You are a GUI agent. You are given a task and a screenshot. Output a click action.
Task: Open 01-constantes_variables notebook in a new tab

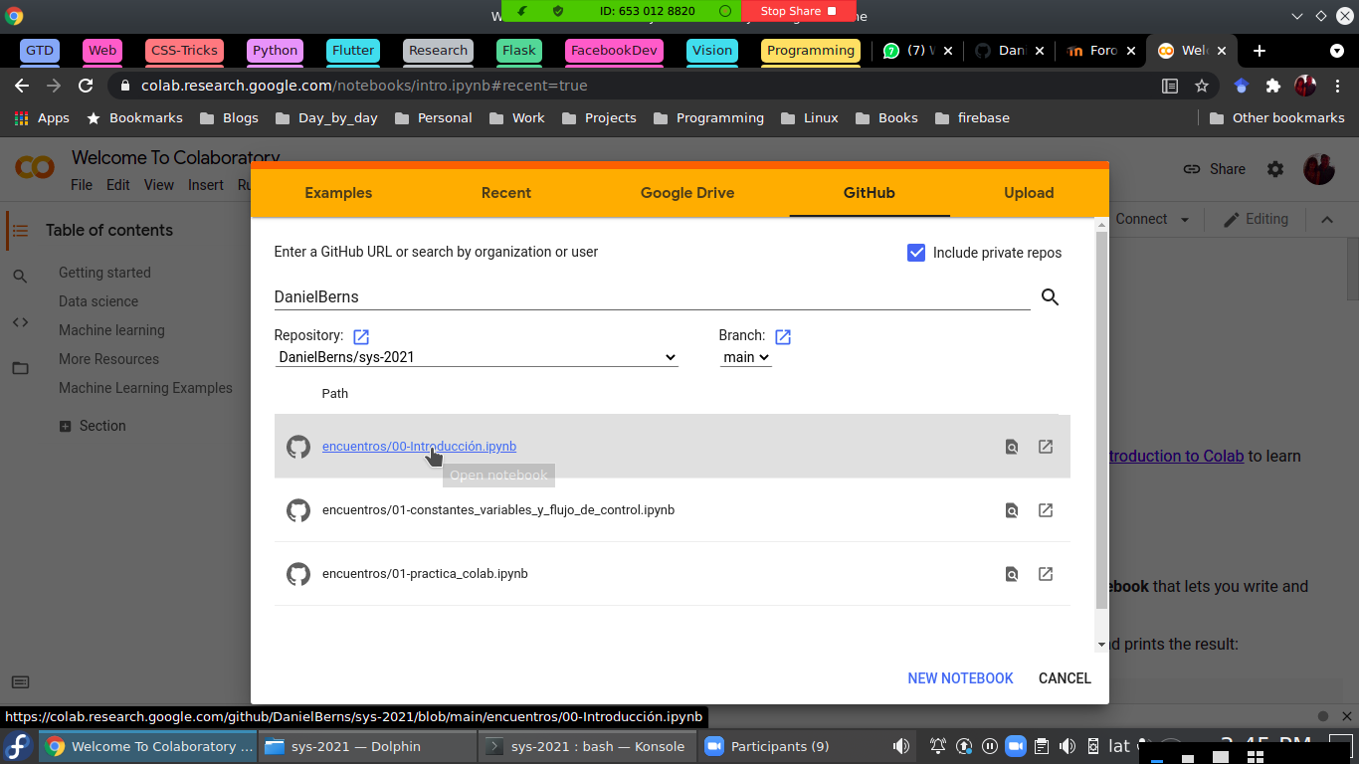click(1046, 510)
